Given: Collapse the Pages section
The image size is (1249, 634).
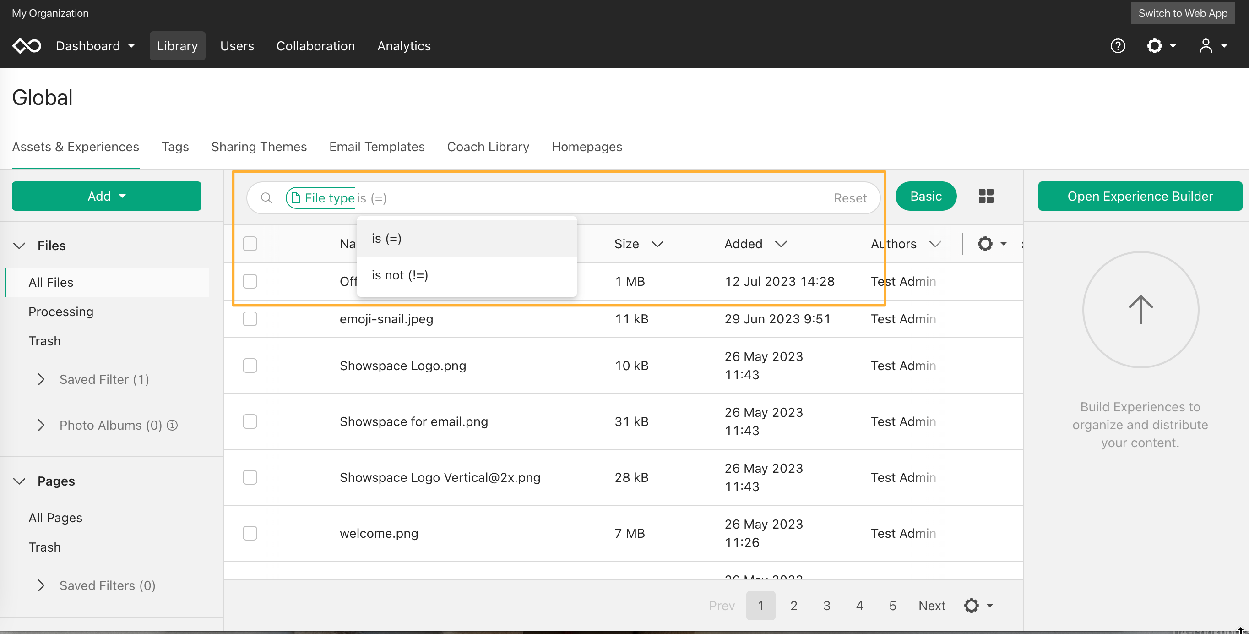Looking at the screenshot, I should (x=19, y=481).
